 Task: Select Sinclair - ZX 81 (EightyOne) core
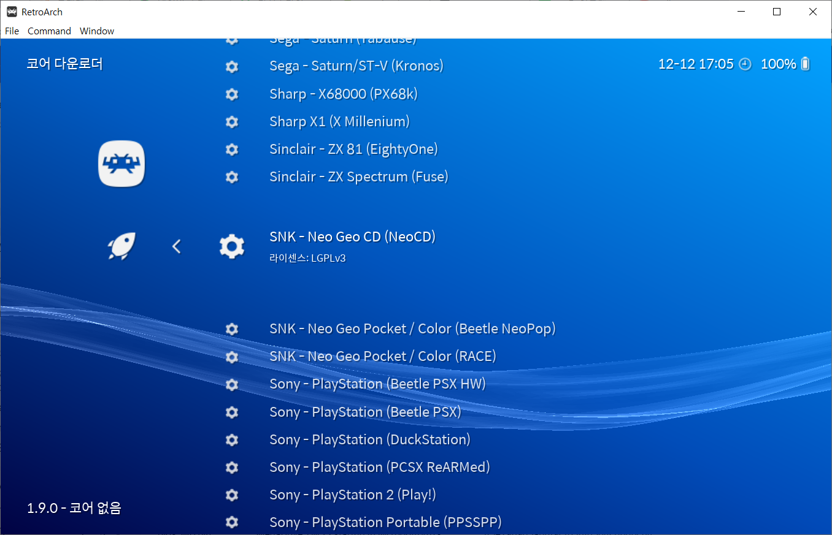(353, 149)
